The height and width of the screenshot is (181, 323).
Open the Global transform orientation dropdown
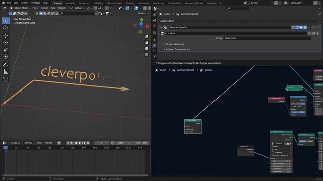coord(77,8)
